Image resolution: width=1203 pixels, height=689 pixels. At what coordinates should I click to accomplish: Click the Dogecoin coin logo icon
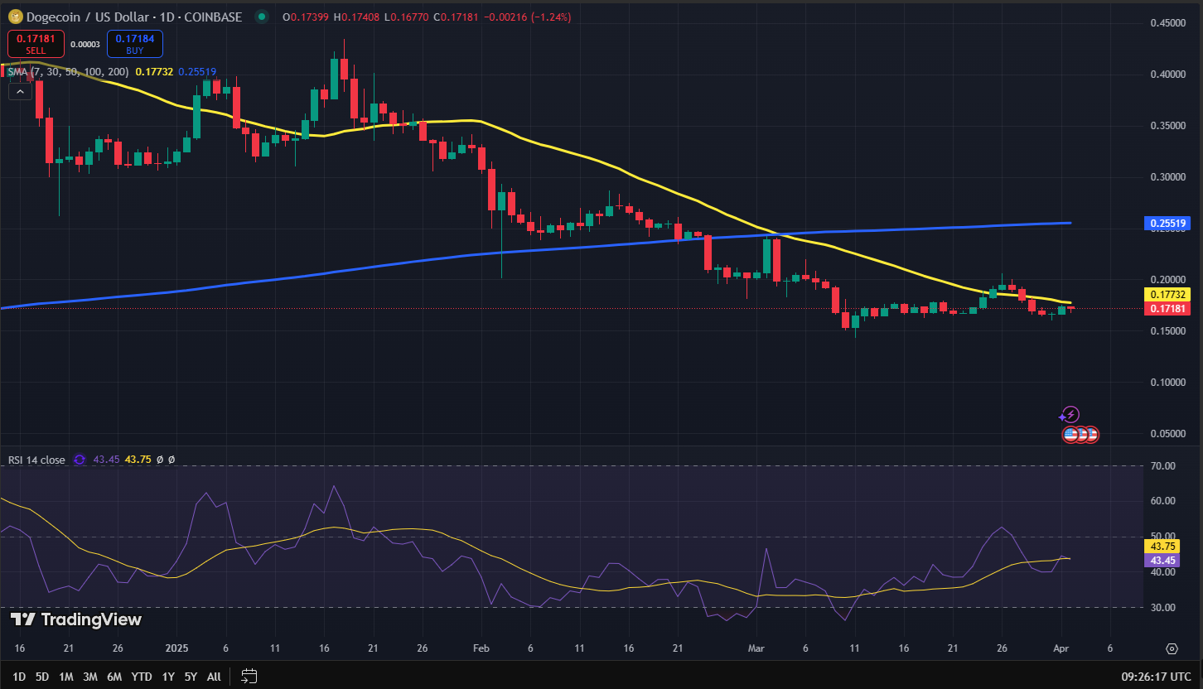pyautogui.click(x=14, y=17)
